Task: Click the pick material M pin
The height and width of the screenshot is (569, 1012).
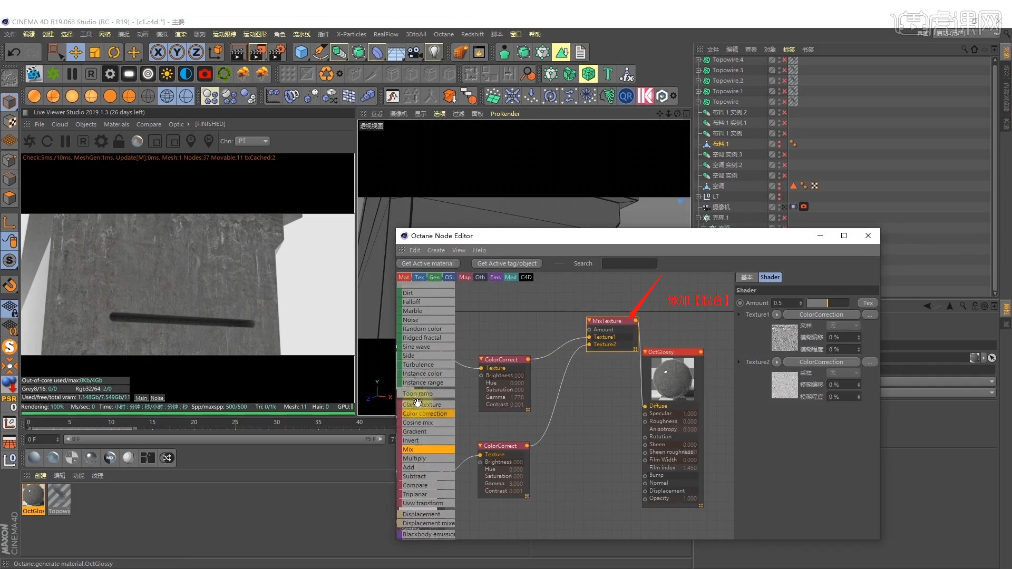Action: [209, 141]
